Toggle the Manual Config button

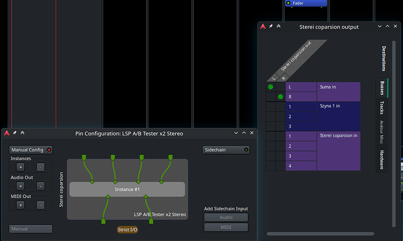tap(30, 150)
